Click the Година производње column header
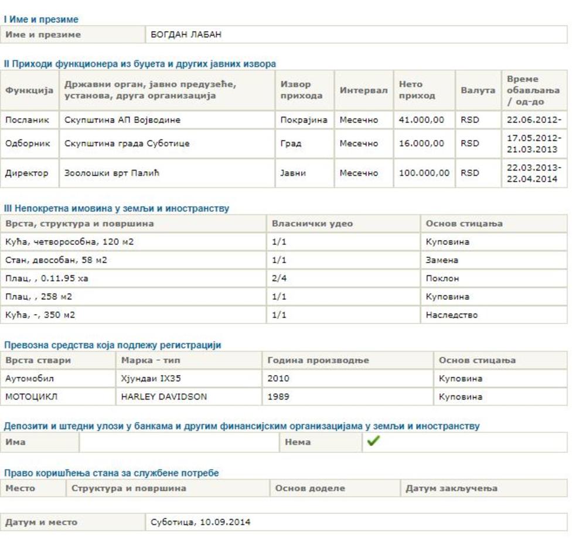This screenshot has width=586, height=559. click(x=318, y=360)
